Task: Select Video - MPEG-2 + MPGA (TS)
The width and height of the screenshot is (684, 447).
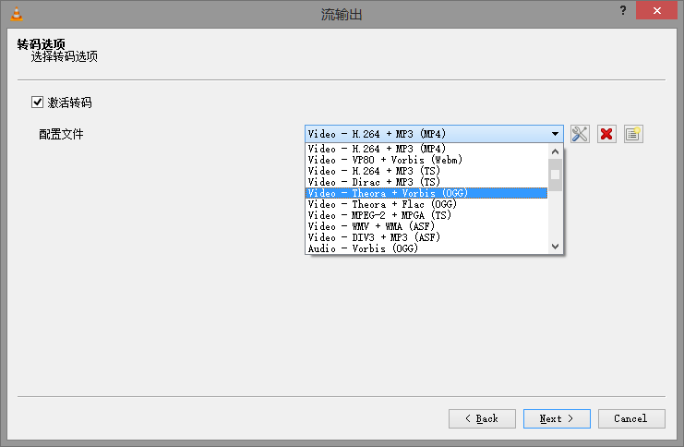Action: click(426, 215)
